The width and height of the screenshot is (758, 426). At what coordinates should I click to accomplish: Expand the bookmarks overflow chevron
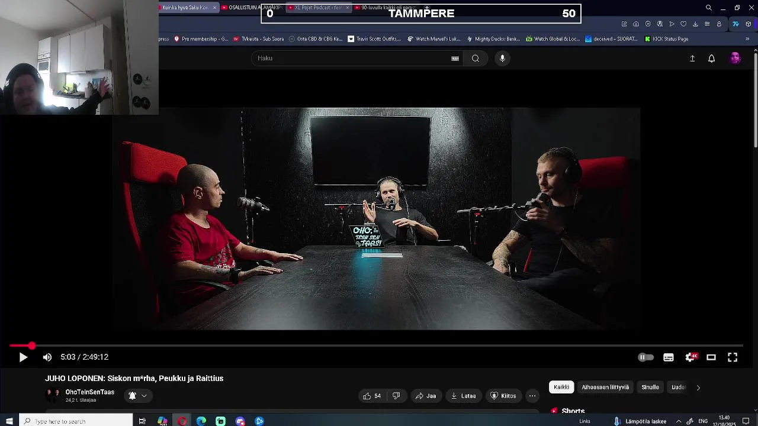pyautogui.click(x=747, y=39)
